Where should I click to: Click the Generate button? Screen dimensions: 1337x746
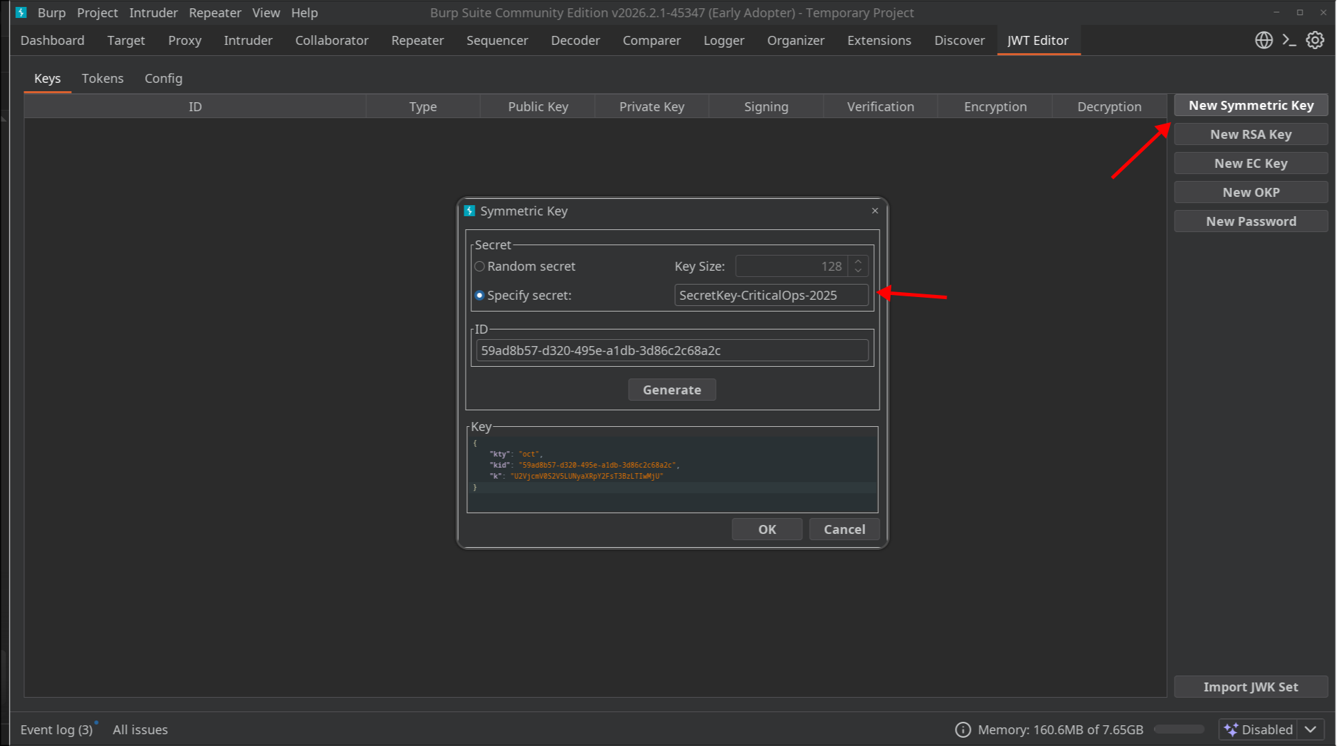[672, 390]
